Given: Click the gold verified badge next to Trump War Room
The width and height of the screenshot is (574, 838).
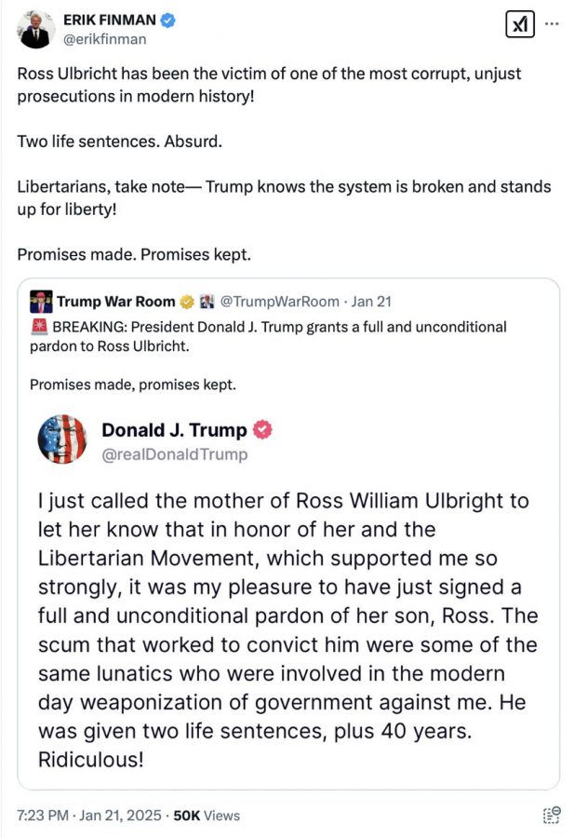Looking at the screenshot, I should pos(186,302).
